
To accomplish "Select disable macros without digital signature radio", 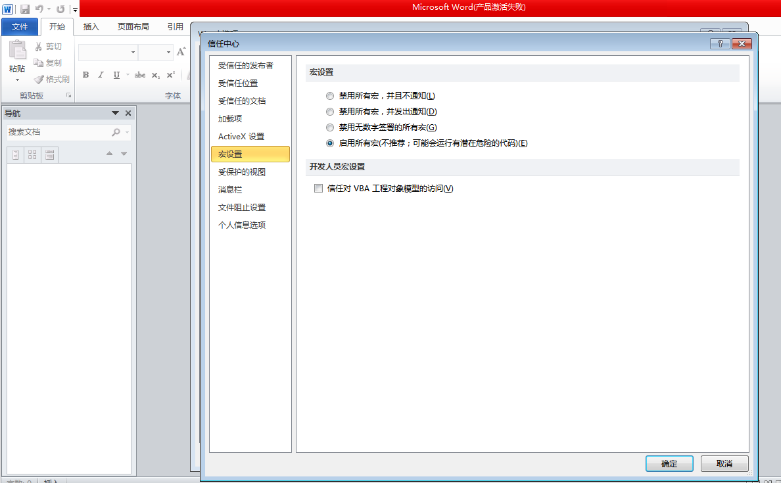I will point(330,127).
